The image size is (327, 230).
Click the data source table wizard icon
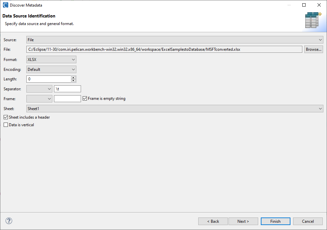pos(313,20)
